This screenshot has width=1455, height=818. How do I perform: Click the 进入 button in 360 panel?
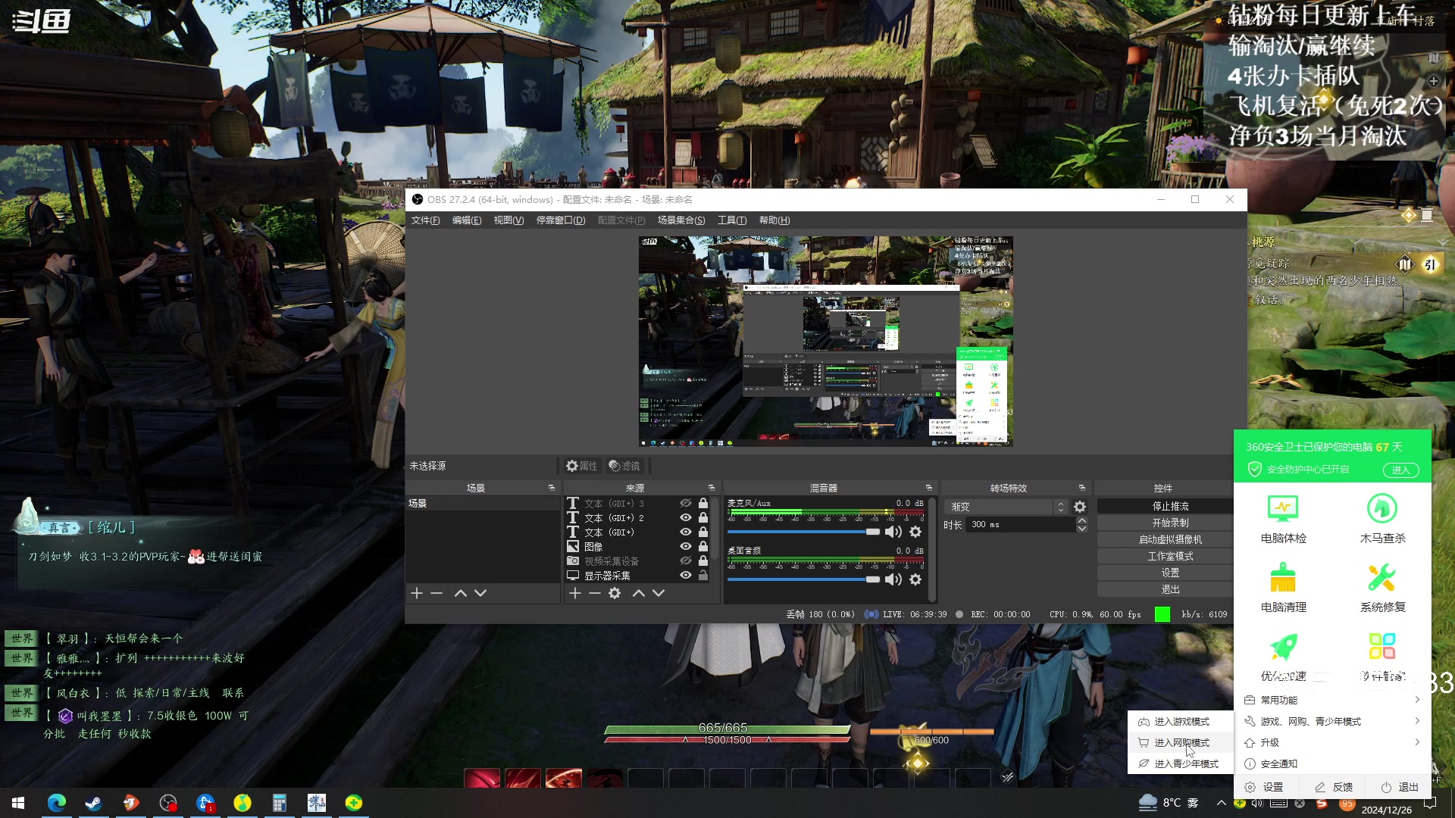pos(1400,470)
